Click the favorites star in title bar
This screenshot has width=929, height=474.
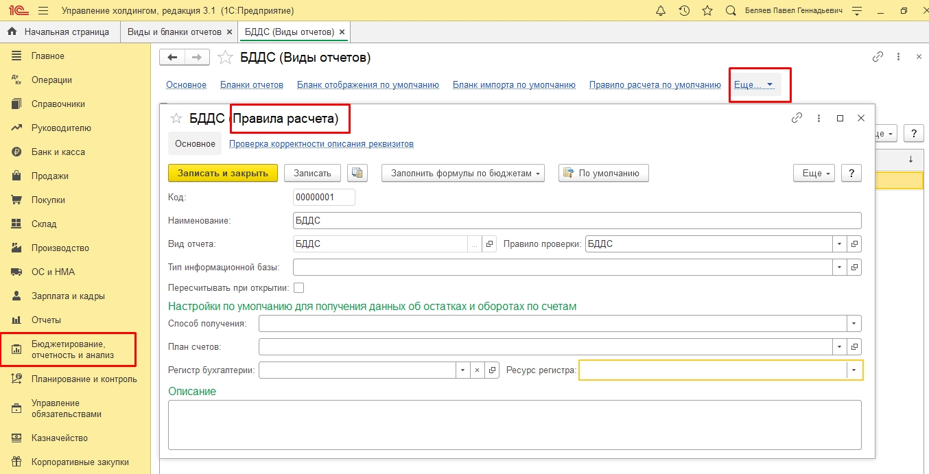(707, 11)
